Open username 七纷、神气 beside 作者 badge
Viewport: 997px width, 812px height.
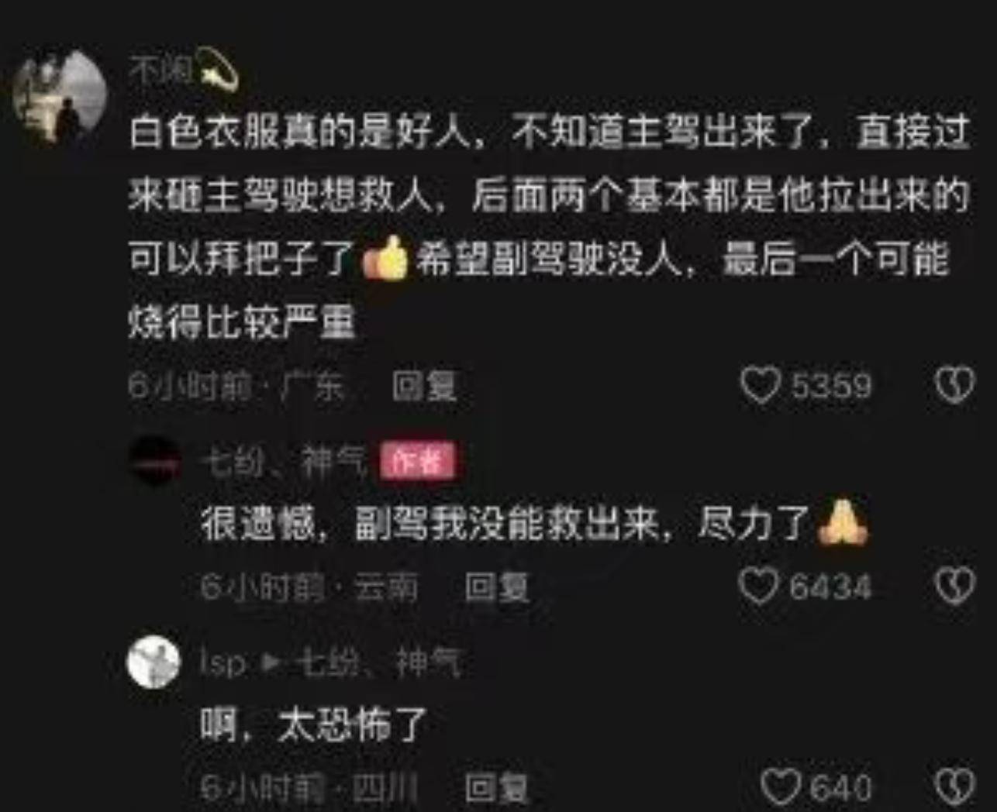(283, 463)
